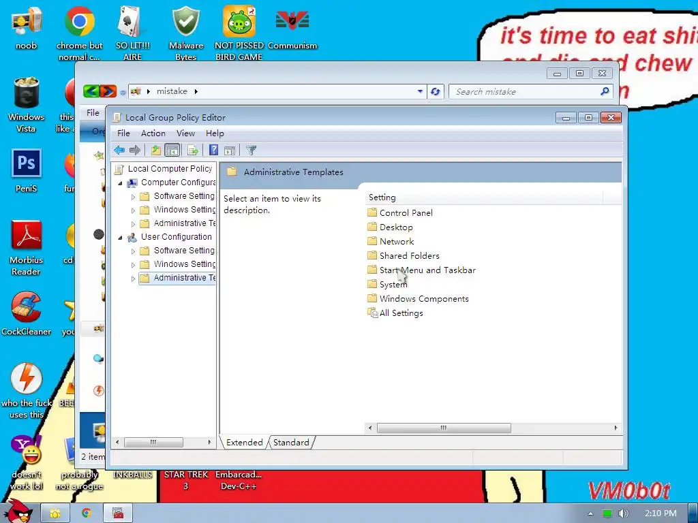
Task: Click the red toolbox taskbar button
Action: click(117, 513)
